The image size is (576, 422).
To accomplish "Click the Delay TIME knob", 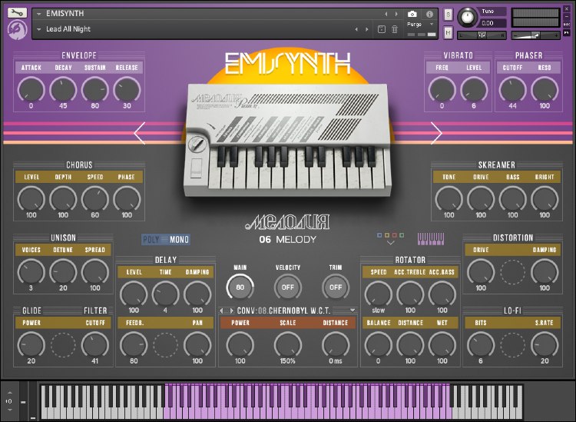I will (x=165, y=294).
